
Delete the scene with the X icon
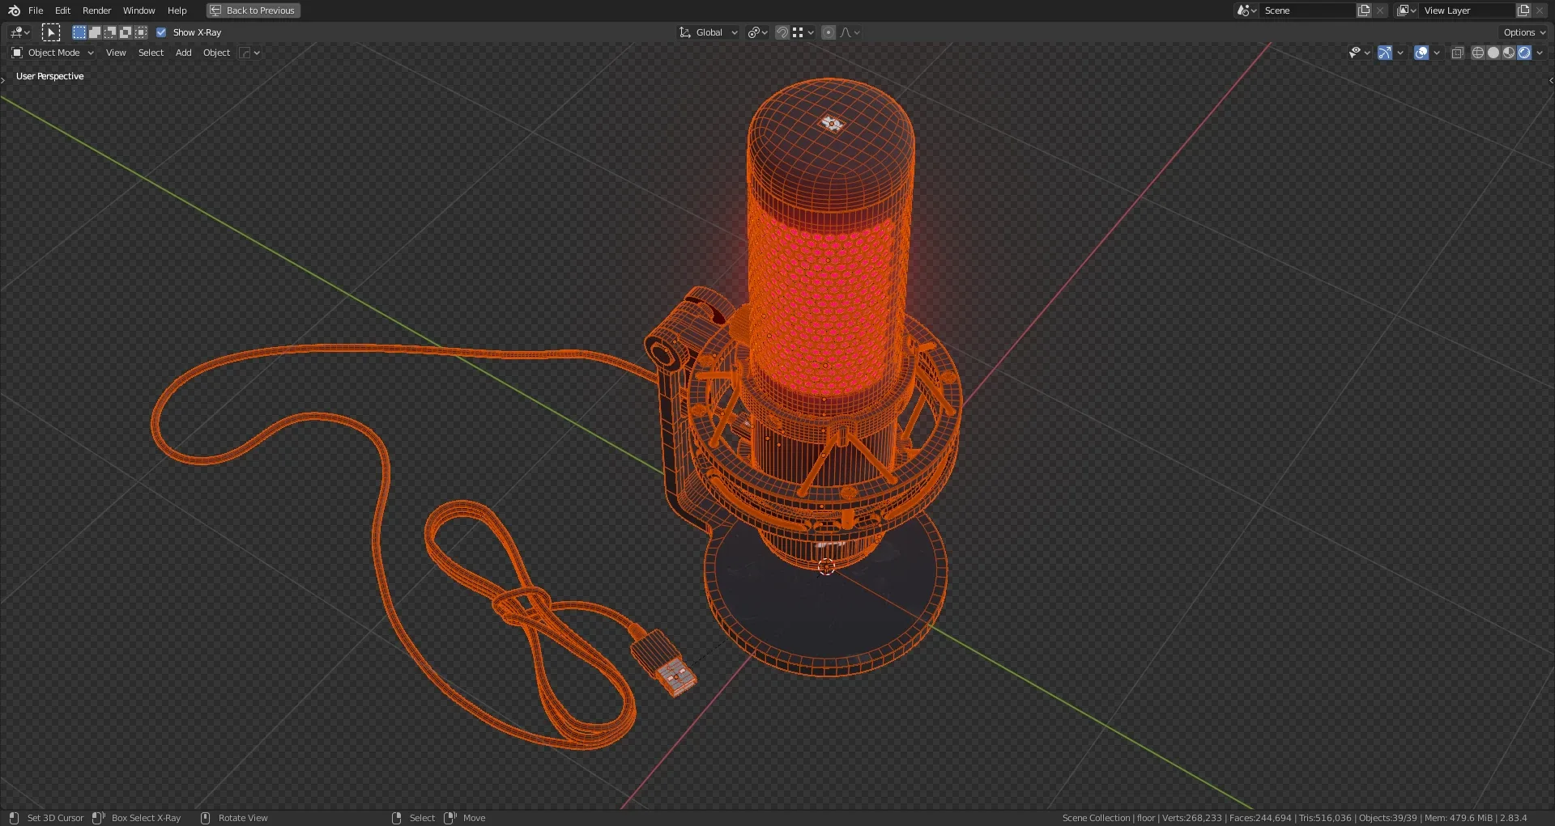click(x=1380, y=11)
